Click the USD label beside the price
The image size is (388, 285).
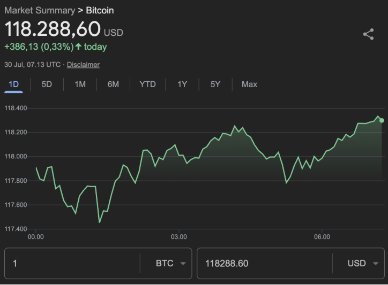(113, 33)
